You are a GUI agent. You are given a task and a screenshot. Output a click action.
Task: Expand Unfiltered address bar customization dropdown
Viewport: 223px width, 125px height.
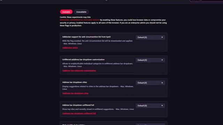click(150, 60)
